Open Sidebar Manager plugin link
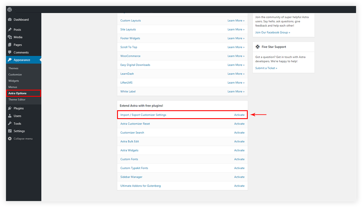Screen dimensions: 362x207 click(x=131, y=177)
